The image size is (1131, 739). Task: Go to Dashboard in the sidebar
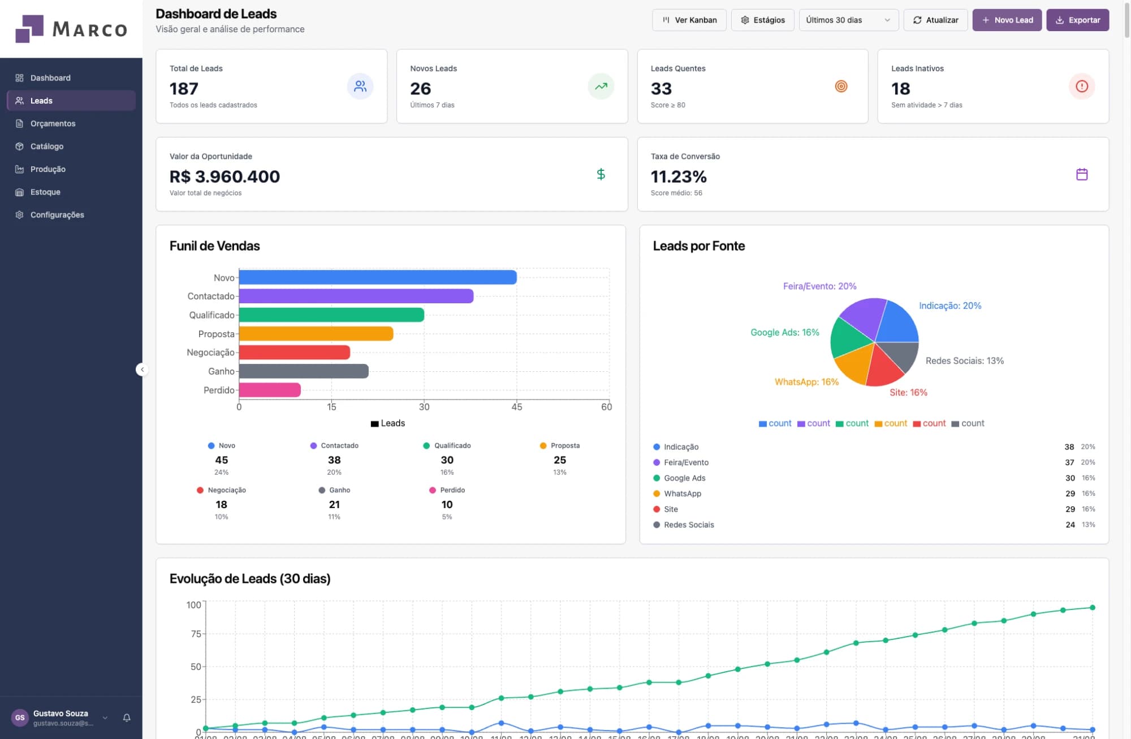[71, 78]
